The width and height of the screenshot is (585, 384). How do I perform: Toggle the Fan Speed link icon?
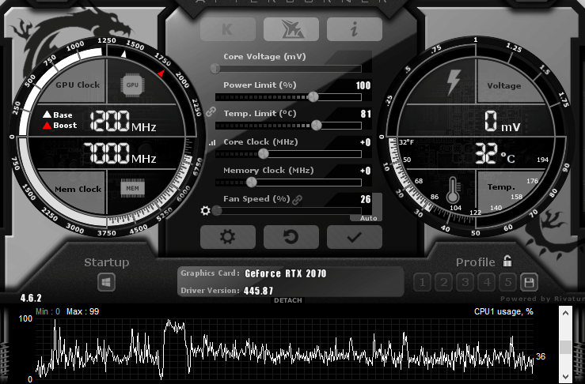coord(297,200)
